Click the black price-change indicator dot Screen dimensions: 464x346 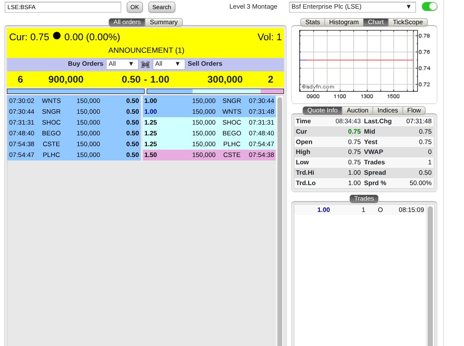[x=57, y=36]
